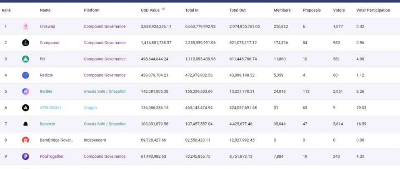Toggle the USD Value sort arrow
Viewport: 400px width, 169px height.
163,9
